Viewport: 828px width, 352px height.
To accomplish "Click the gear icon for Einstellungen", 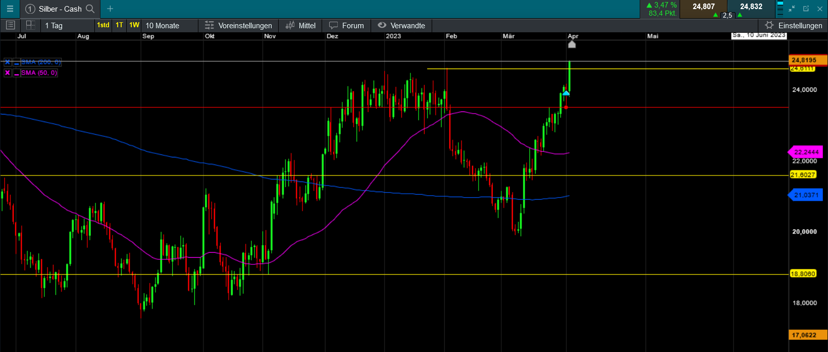I will [x=769, y=25].
